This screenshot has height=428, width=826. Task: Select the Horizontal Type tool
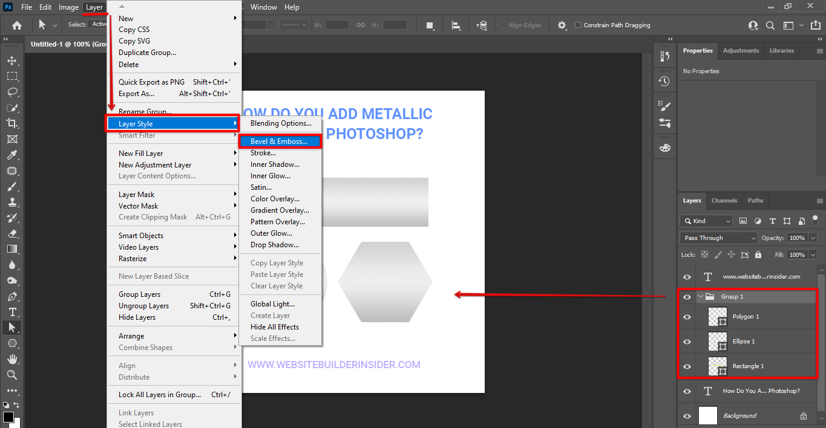pyautogui.click(x=12, y=312)
